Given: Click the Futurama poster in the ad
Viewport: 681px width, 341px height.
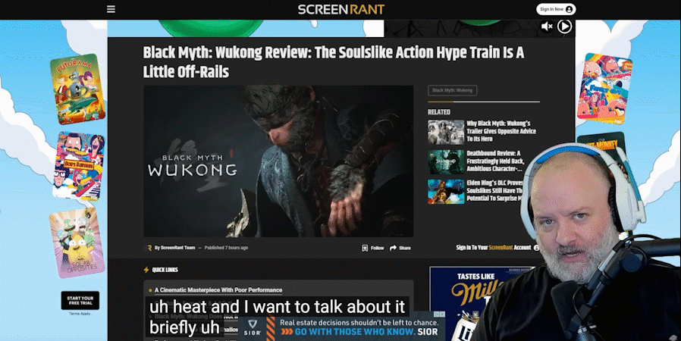Looking at the screenshot, I should click(x=77, y=89).
